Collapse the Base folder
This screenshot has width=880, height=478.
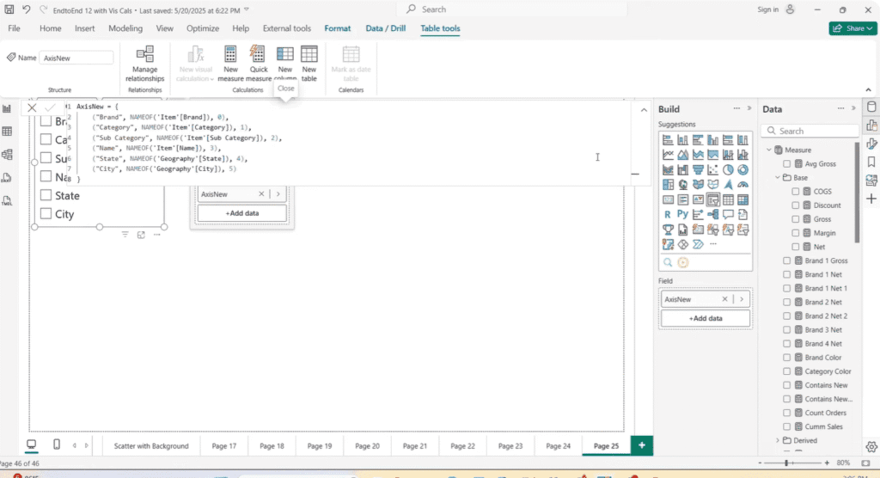(778, 177)
